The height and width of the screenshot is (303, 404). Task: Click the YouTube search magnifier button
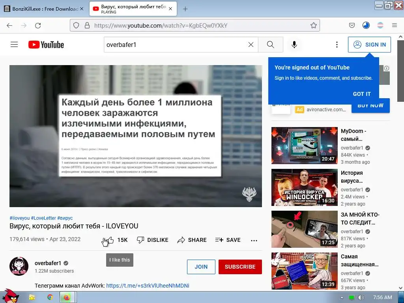[271, 45]
